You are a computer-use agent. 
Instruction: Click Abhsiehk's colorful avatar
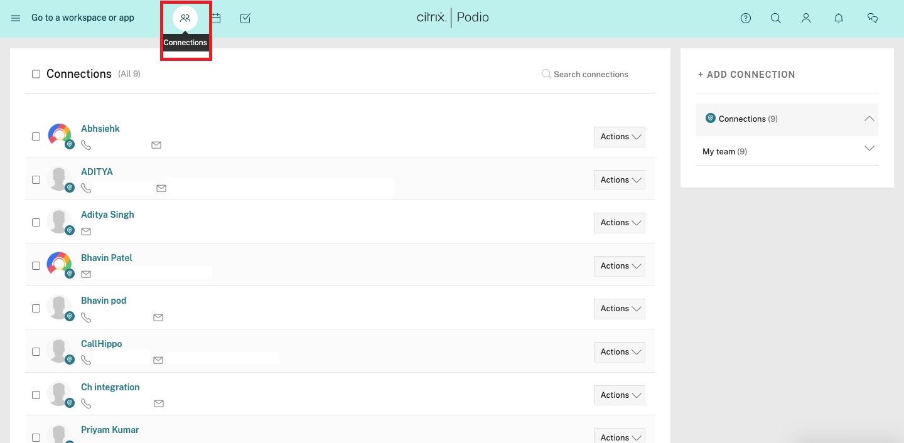[60, 135]
